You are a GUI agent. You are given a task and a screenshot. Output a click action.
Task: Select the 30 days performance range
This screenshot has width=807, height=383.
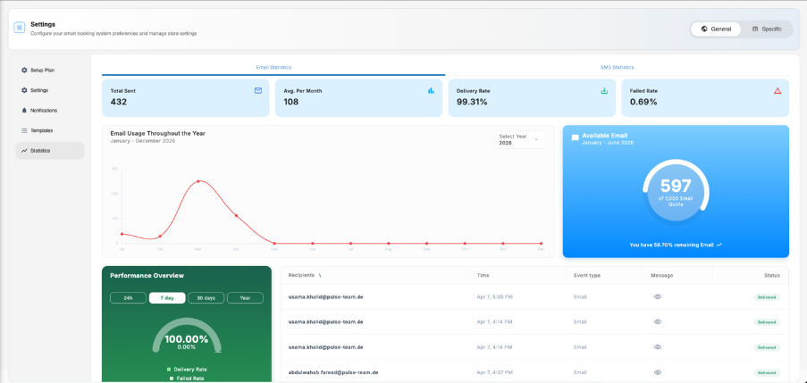(x=206, y=298)
